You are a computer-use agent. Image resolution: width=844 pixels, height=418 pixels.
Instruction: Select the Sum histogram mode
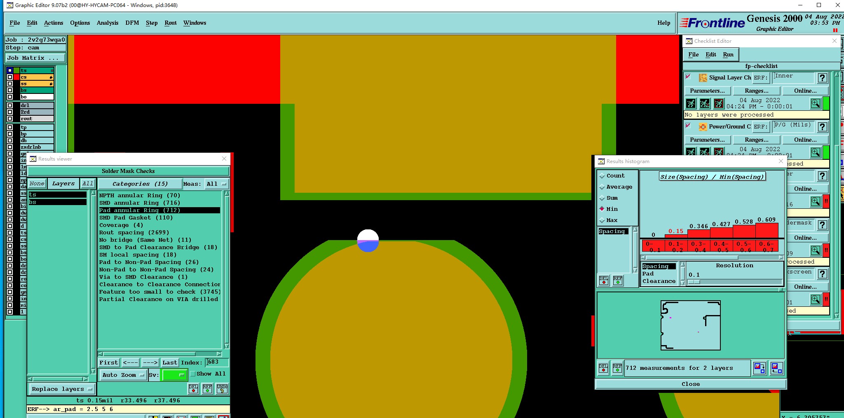click(602, 198)
